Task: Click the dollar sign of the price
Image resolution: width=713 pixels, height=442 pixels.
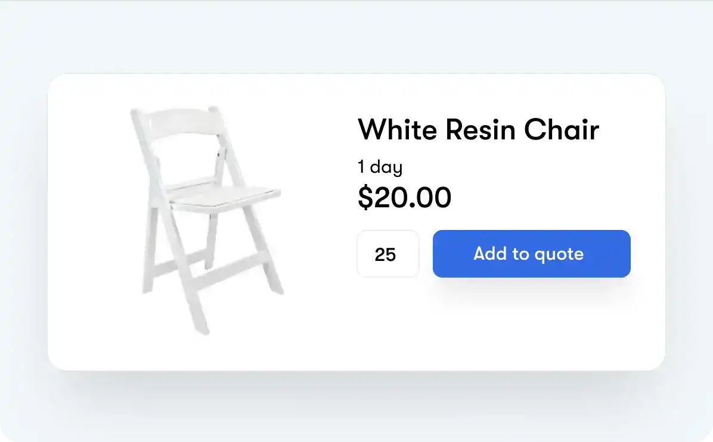Action: [365, 197]
